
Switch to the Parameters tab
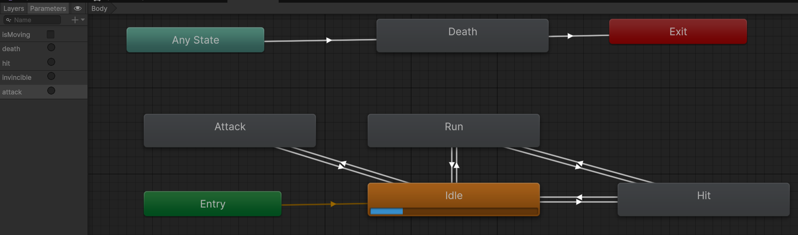coord(48,8)
